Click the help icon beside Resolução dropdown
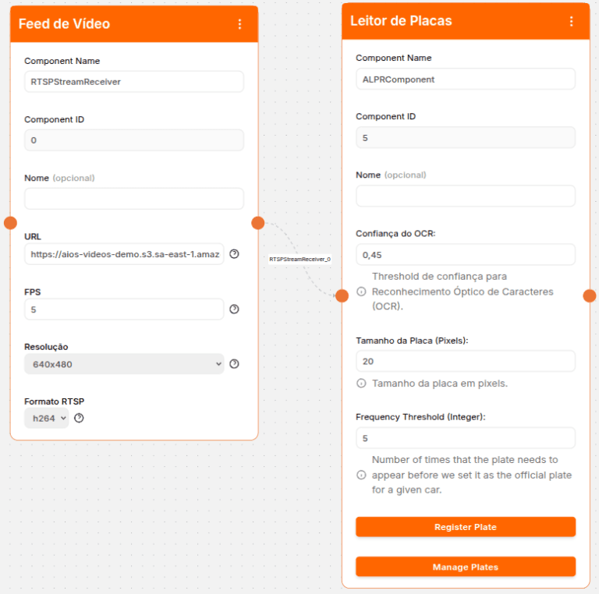 coord(234,364)
